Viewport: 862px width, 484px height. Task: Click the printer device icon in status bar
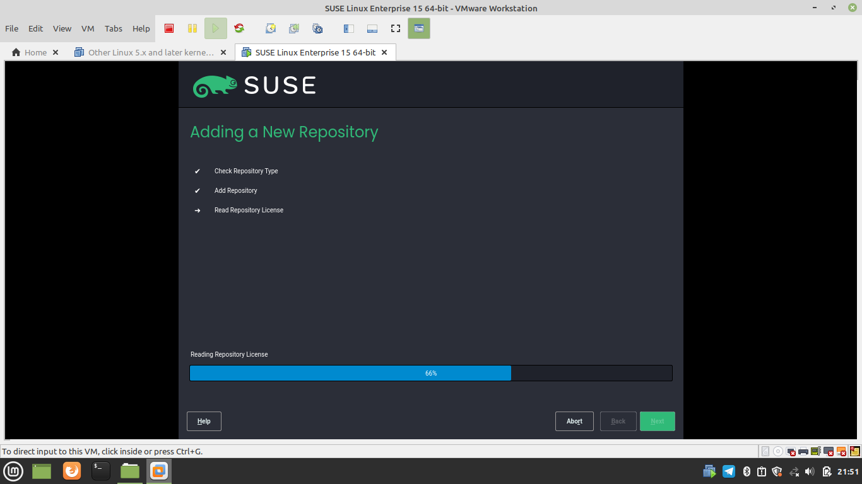coord(803,451)
